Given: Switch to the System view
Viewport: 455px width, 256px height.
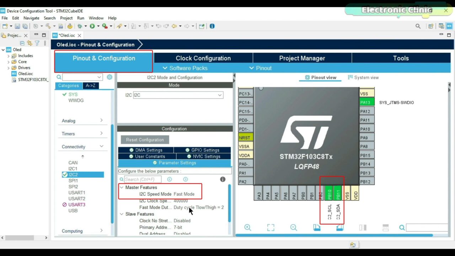Looking at the screenshot, I should pos(363,78).
